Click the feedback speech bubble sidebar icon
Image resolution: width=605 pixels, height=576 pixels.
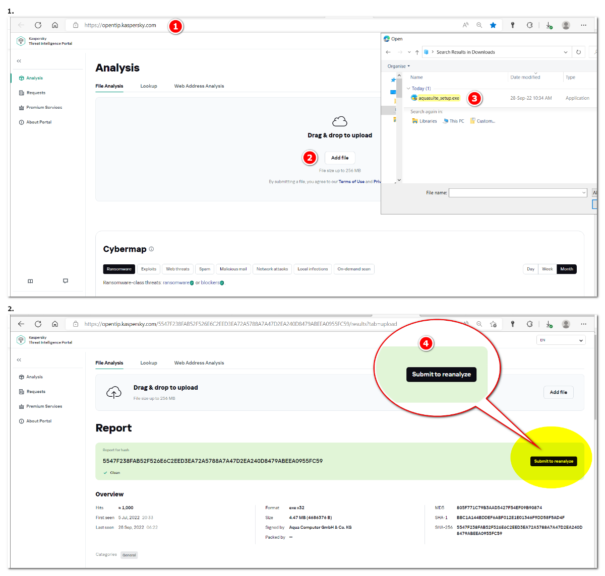66,281
